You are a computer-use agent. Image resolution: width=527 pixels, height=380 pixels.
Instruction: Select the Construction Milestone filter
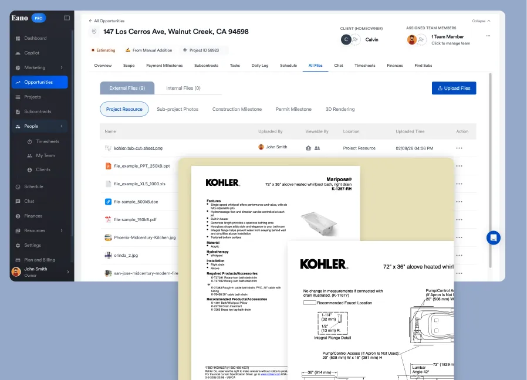click(x=237, y=109)
